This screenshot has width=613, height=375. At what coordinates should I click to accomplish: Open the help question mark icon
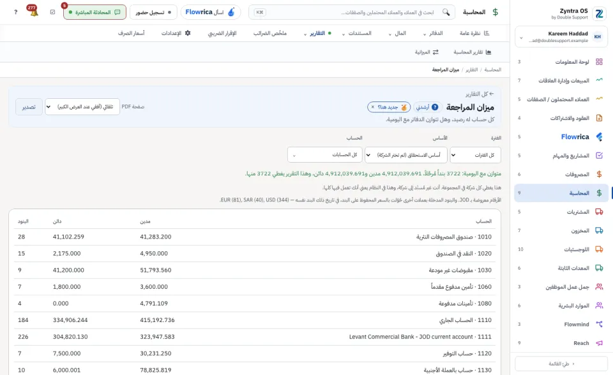coord(15,12)
